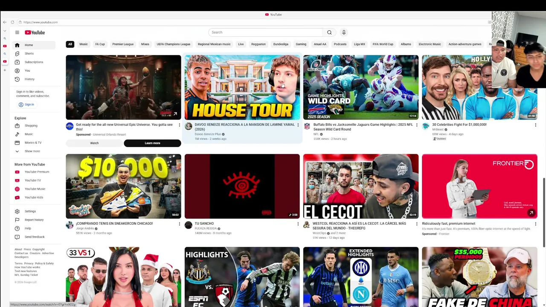This screenshot has height=307, width=546.
Task: Click Learn more on Universal ad
Action: pyautogui.click(x=152, y=143)
